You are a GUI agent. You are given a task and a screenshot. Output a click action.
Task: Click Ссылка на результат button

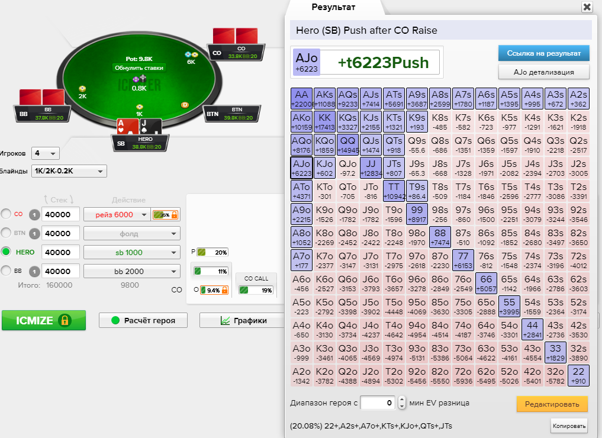click(543, 53)
